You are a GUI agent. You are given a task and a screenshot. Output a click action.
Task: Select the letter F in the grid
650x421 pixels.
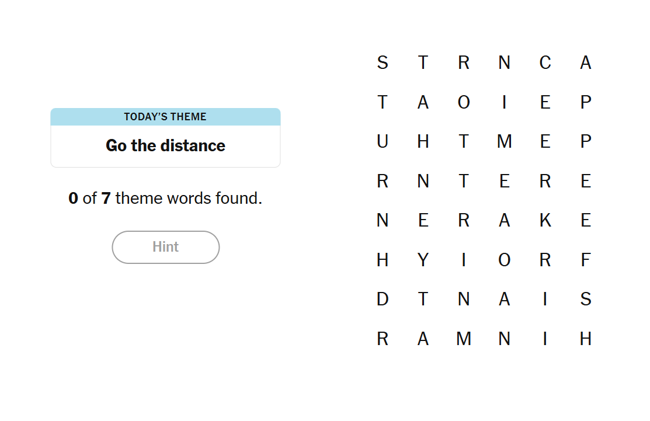586,260
